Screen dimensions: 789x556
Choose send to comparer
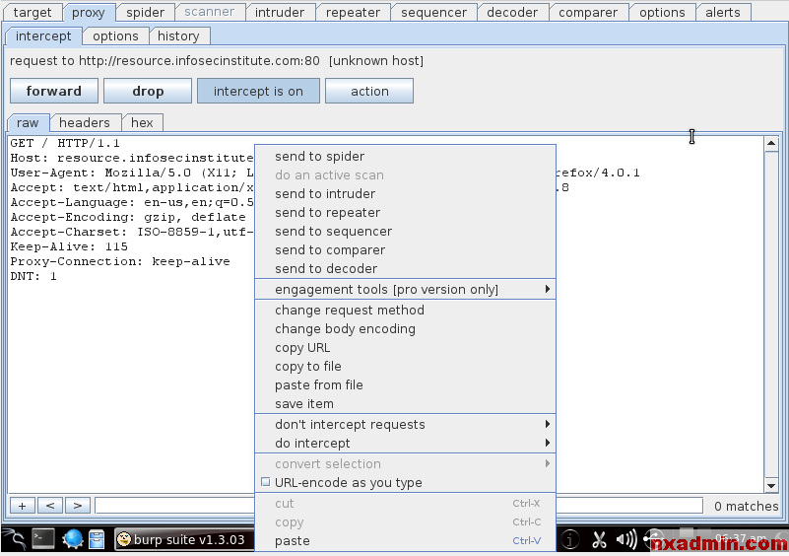click(x=405, y=249)
